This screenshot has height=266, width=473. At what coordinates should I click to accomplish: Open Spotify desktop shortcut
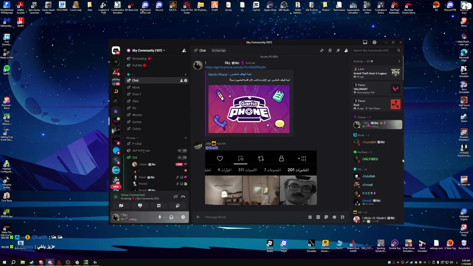pyautogui.click(x=6, y=70)
